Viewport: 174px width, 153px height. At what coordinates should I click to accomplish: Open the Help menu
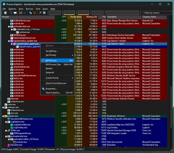53,9
